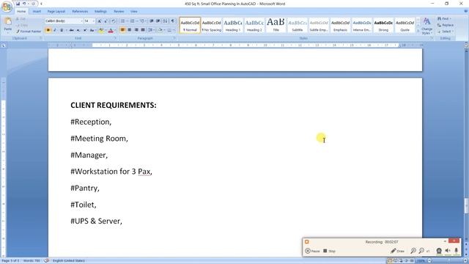This screenshot has width=469, height=264.
Task: Toggle Underline formatting
Action: 62,30
